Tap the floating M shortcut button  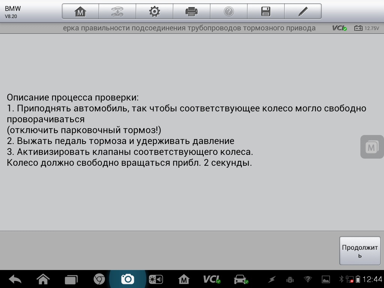tap(372, 147)
